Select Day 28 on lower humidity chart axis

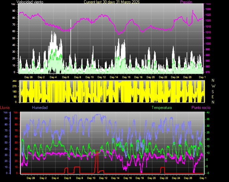(x=29, y=178)
